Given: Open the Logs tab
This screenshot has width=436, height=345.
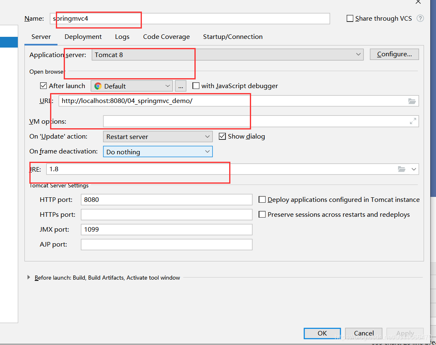Looking at the screenshot, I should click(x=122, y=37).
